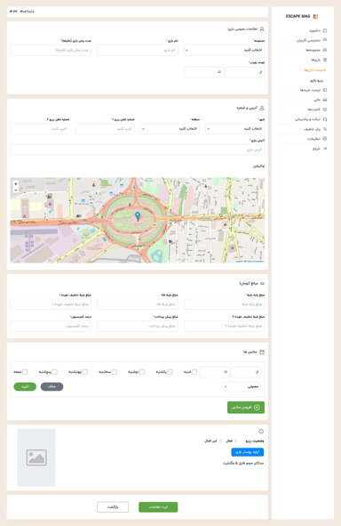This screenshot has height=526, width=341.
Task: Select the inactive (غیر فعال) radio button
Action: pyautogui.click(x=220, y=441)
